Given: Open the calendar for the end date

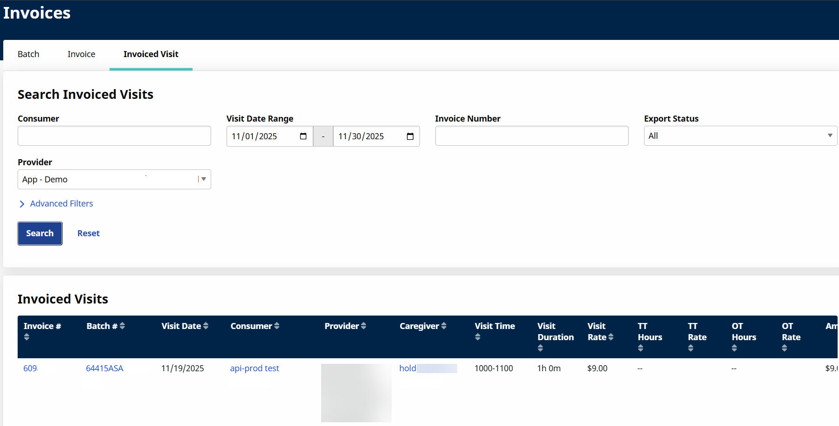Looking at the screenshot, I should click(410, 136).
